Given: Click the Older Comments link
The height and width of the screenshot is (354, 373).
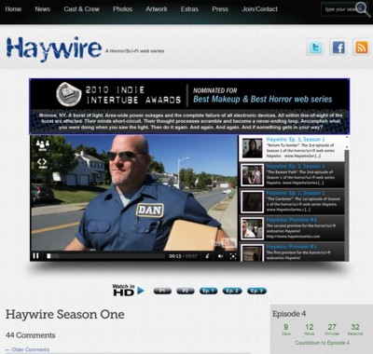Looking at the screenshot, I should [x=27, y=349].
